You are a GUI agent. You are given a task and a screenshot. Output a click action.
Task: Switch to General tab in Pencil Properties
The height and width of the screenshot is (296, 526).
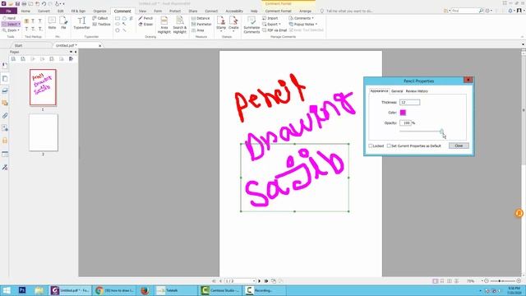397,91
